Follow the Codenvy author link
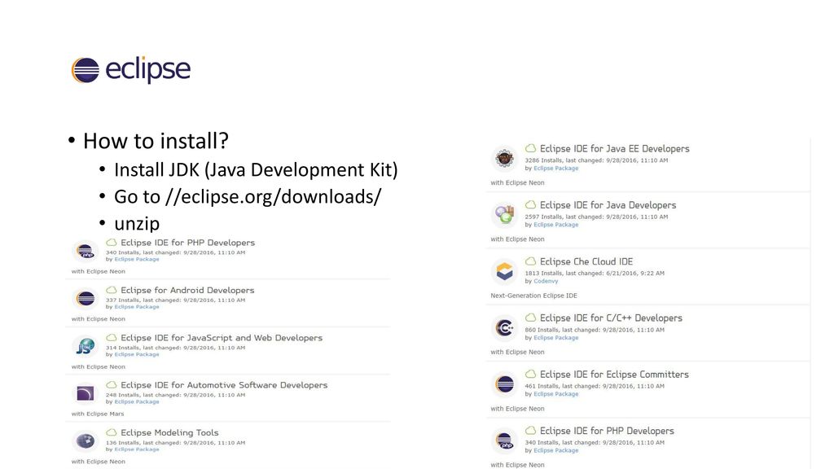 click(x=546, y=281)
